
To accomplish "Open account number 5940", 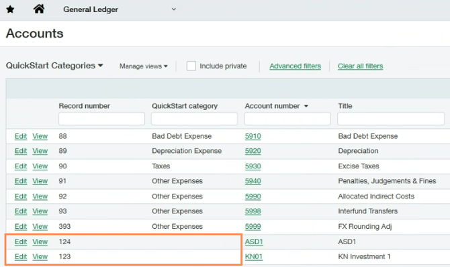I will click(x=253, y=181).
